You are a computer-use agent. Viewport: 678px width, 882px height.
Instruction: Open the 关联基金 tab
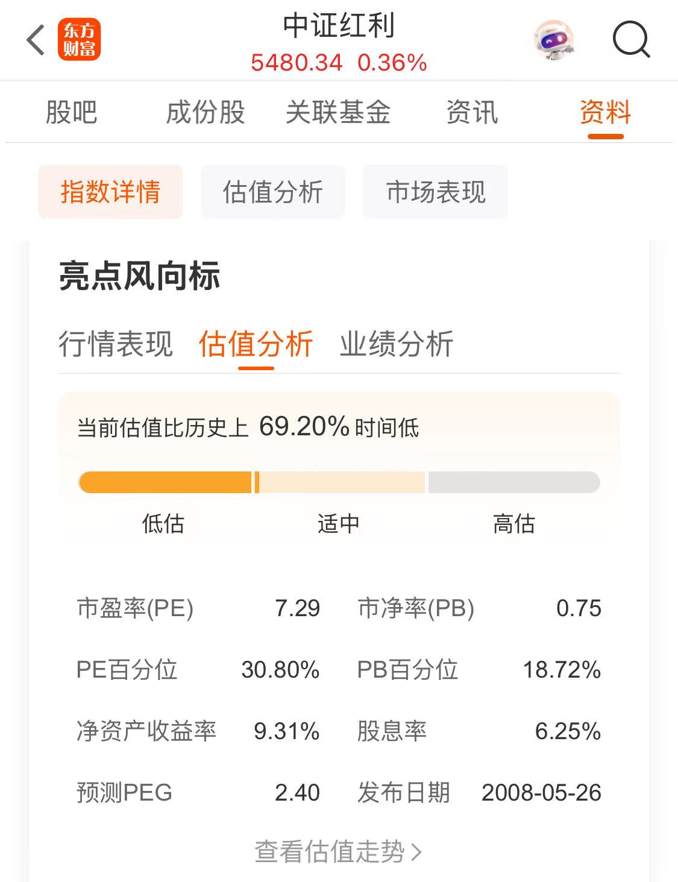(338, 112)
